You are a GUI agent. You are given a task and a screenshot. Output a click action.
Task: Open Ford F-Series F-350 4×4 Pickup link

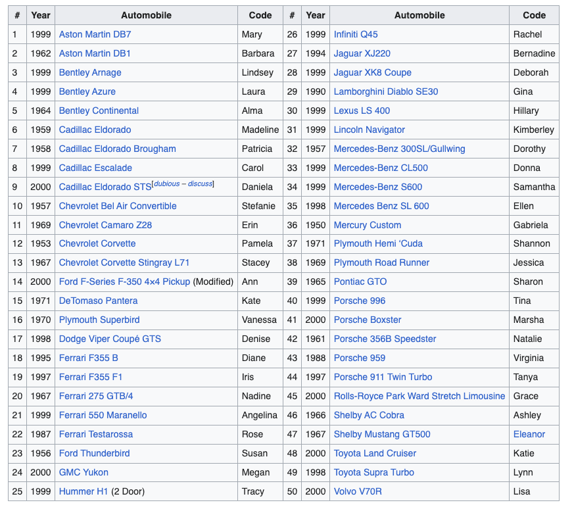click(124, 281)
